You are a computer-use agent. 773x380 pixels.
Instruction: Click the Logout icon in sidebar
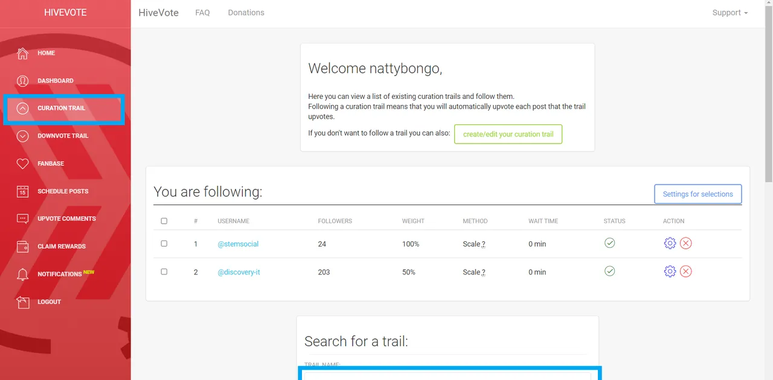[x=22, y=302]
